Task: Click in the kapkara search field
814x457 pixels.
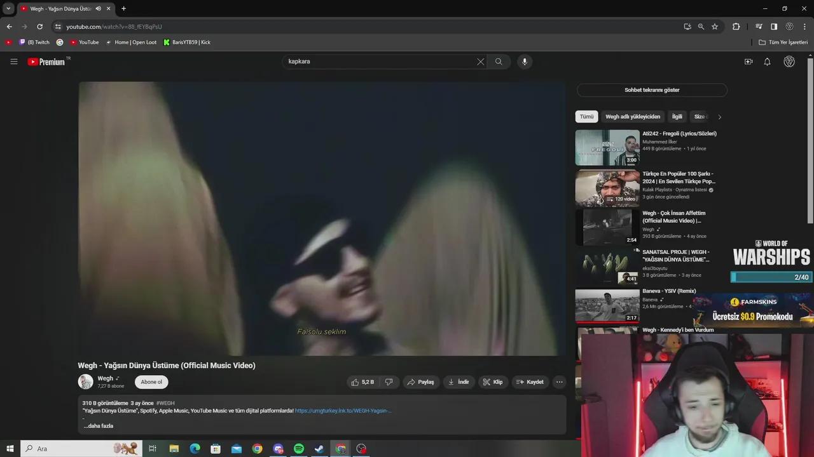Action: 378,62
